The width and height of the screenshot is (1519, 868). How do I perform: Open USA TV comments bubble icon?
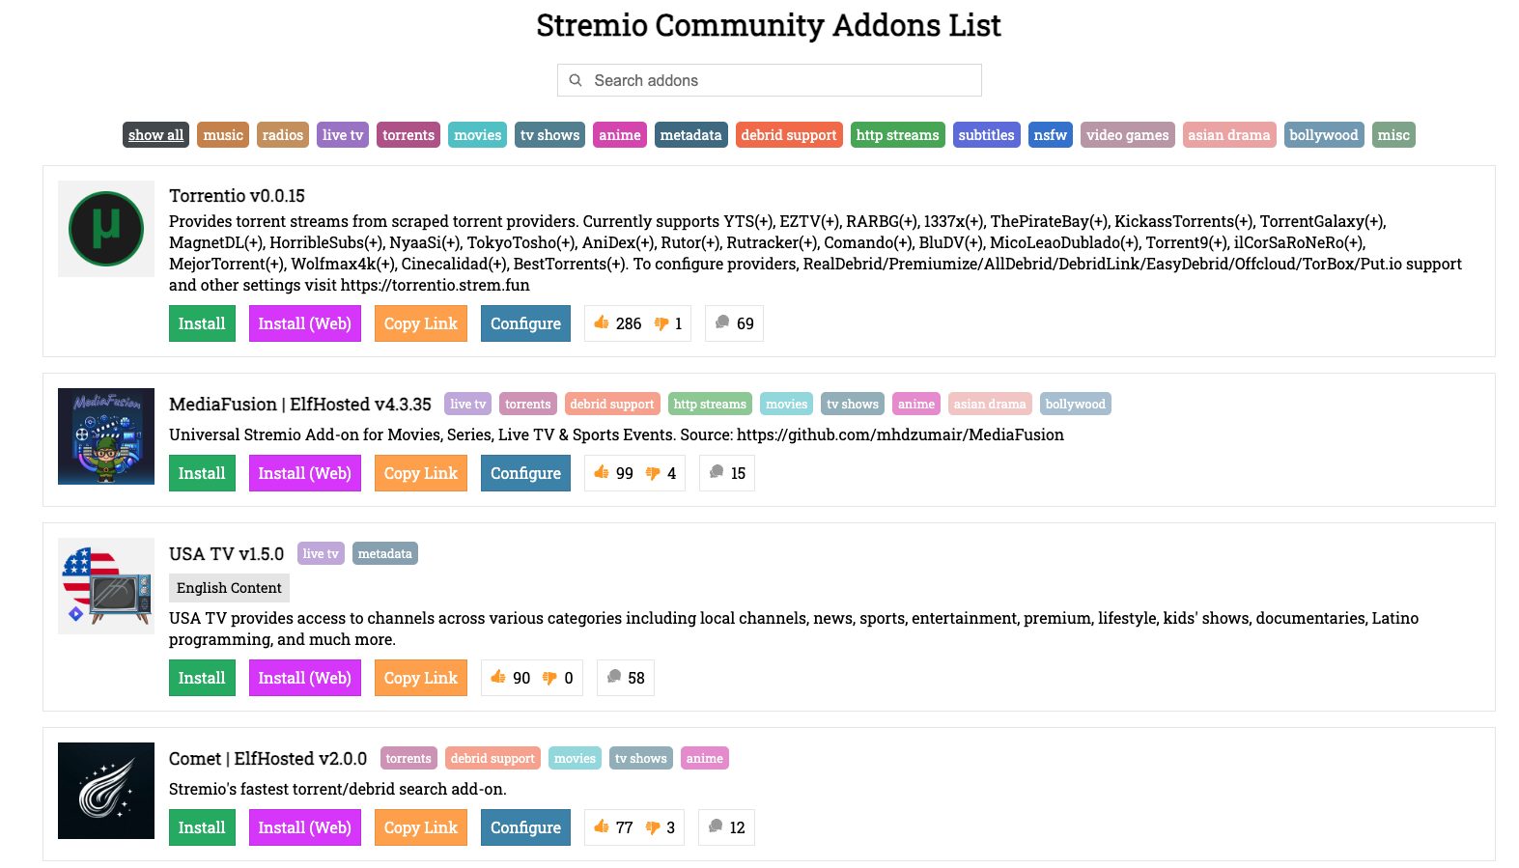click(614, 677)
